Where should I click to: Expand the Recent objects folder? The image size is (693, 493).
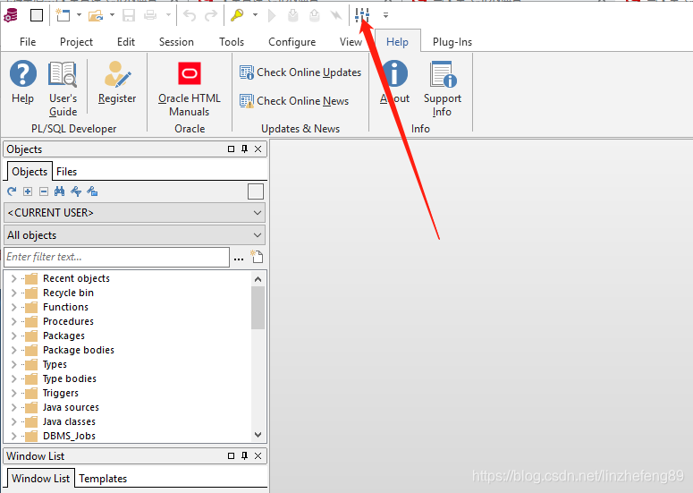click(13, 278)
